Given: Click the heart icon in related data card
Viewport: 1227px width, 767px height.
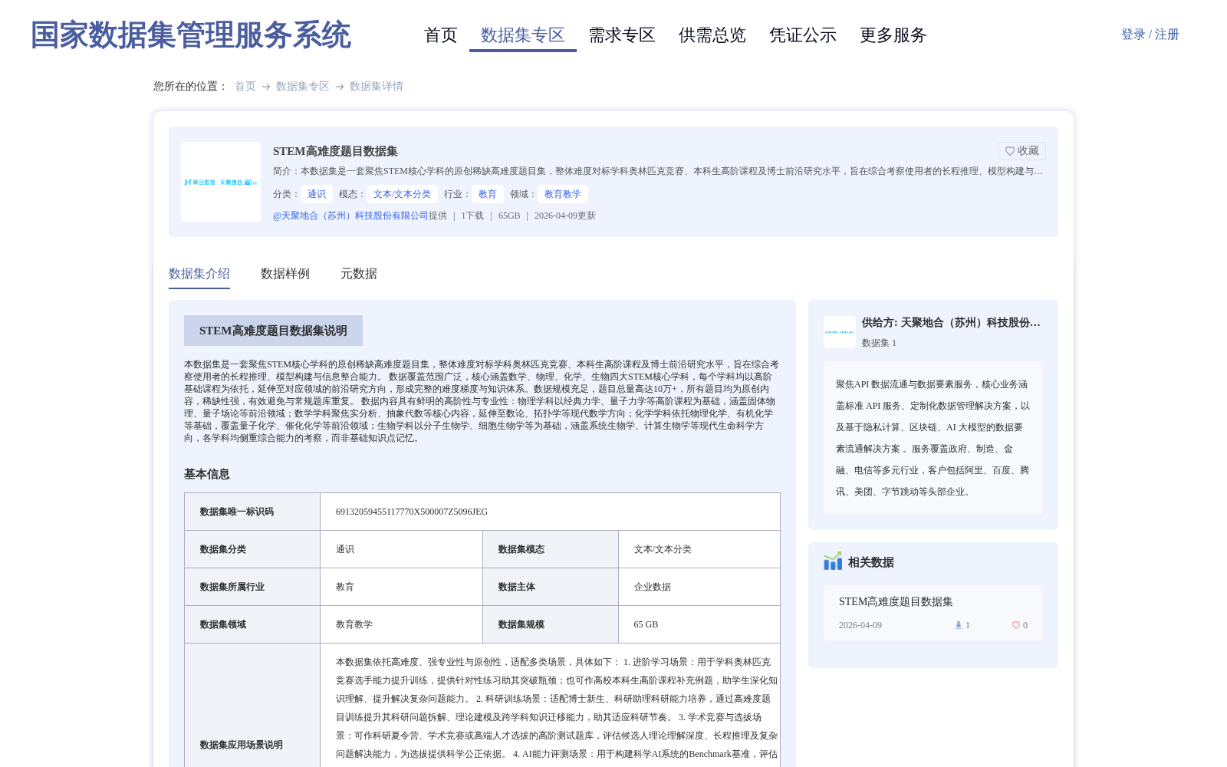Looking at the screenshot, I should (x=1016, y=625).
